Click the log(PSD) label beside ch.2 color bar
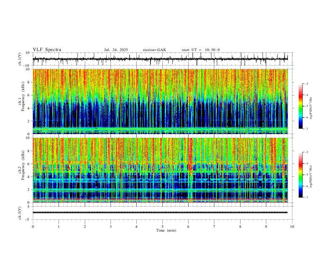Image resolution: width=329 pixels, height=254 pixels. (311, 176)
